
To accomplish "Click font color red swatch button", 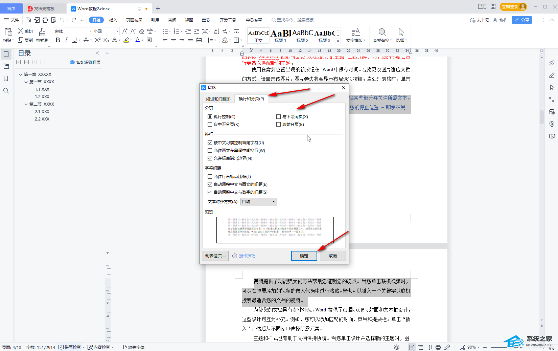I will coord(138,40).
